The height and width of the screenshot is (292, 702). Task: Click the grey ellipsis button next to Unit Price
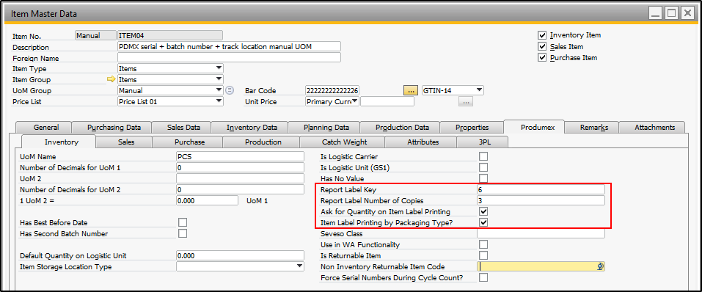466,102
